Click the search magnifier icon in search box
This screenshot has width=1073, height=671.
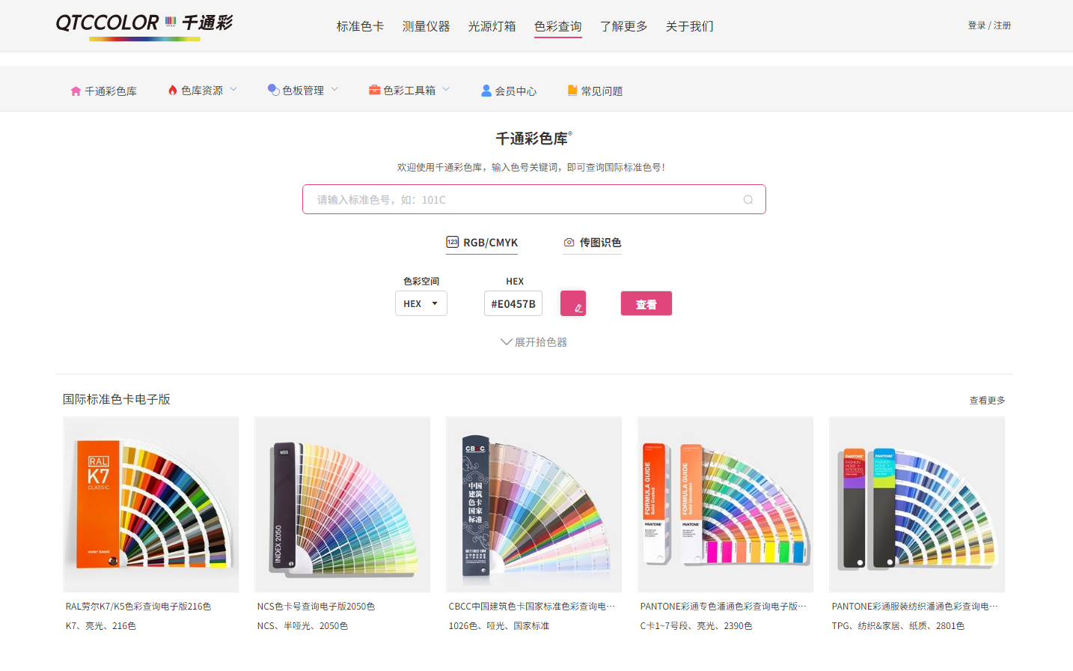point(748,199)
